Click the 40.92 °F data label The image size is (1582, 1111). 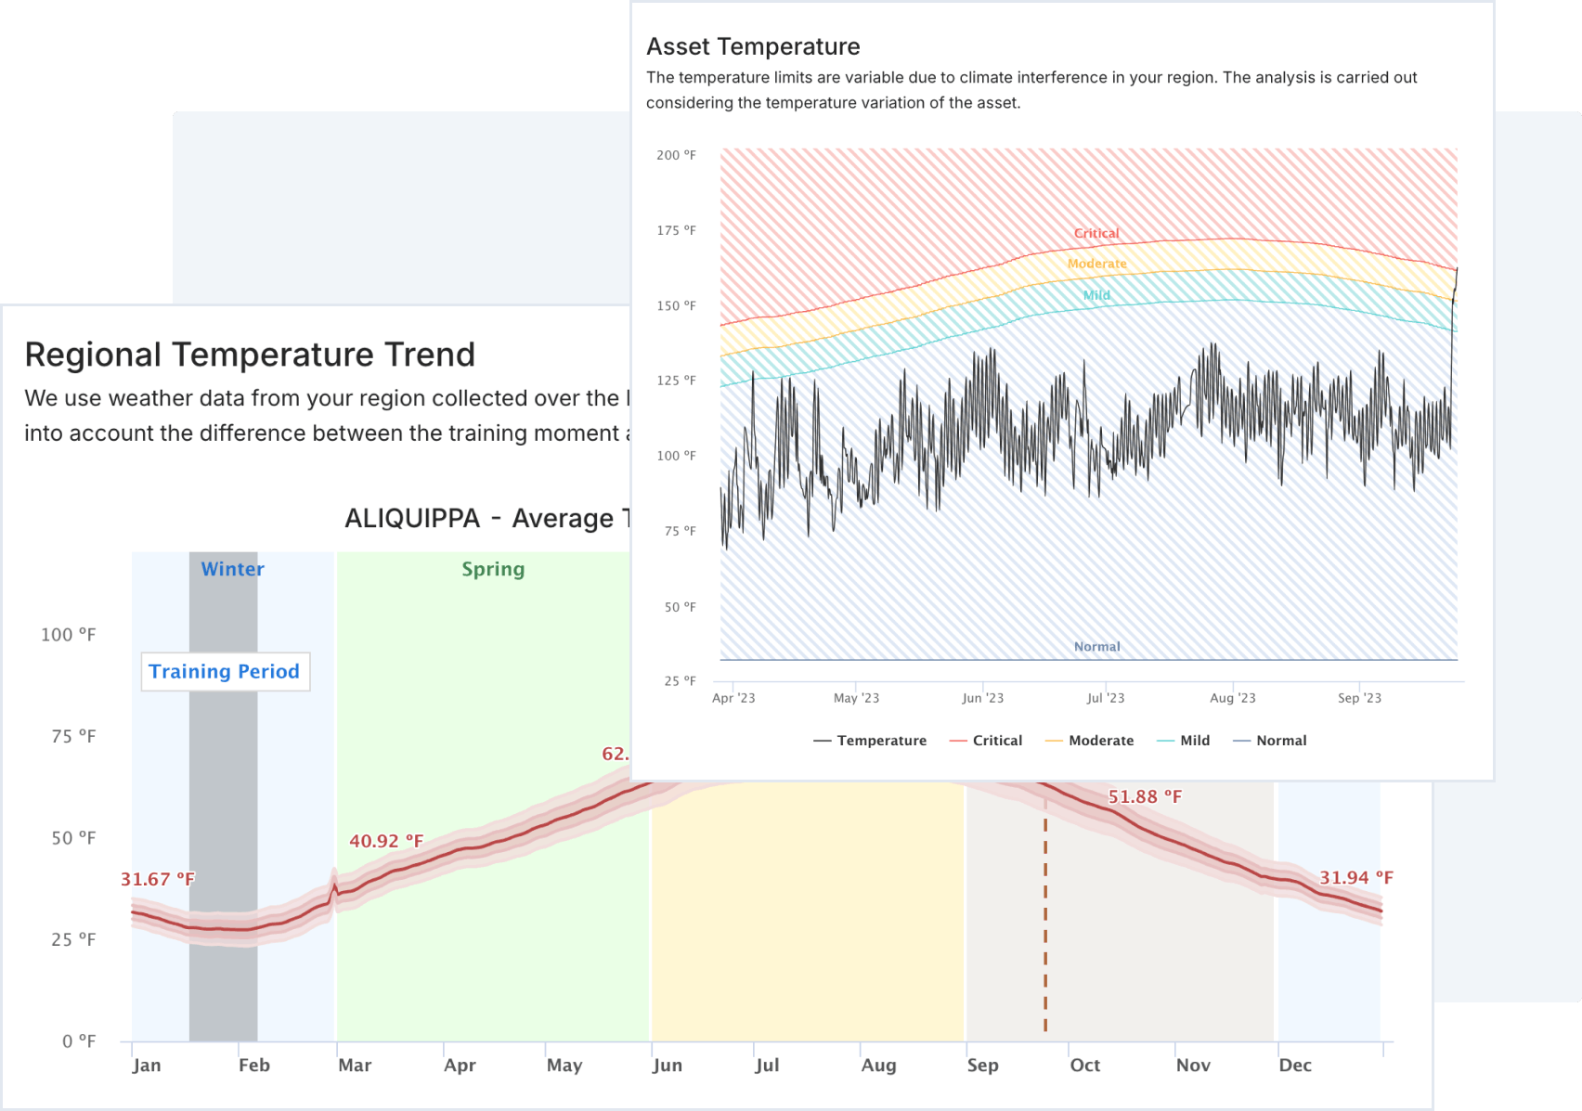pos(386,841)
